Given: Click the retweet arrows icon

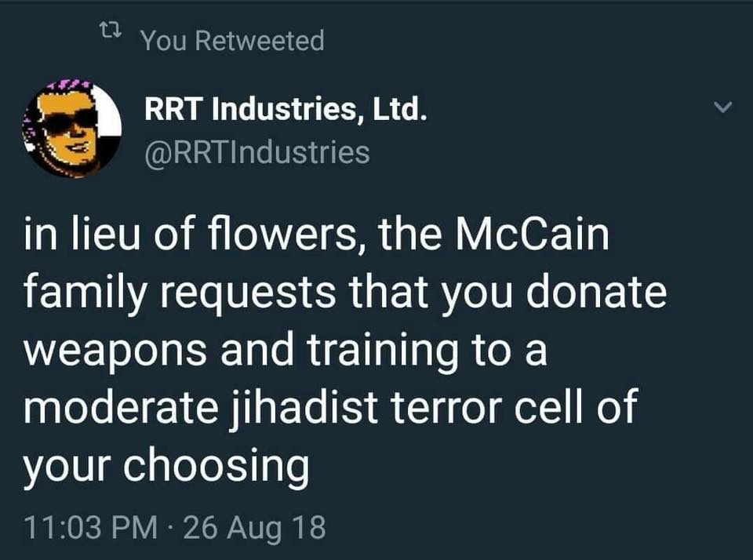Looking at the screenshot, I should pos(111,34).
